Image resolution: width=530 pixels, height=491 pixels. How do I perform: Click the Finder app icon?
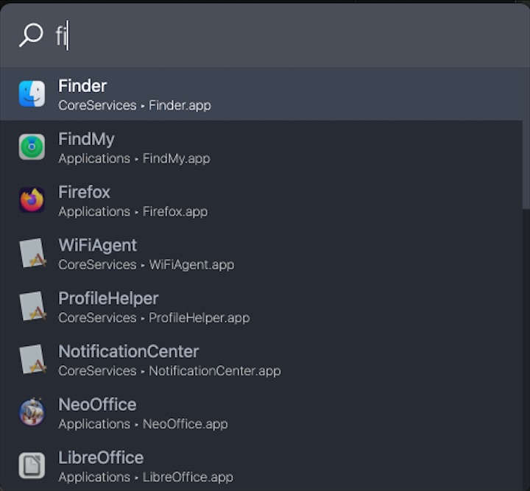pos(32,94)
